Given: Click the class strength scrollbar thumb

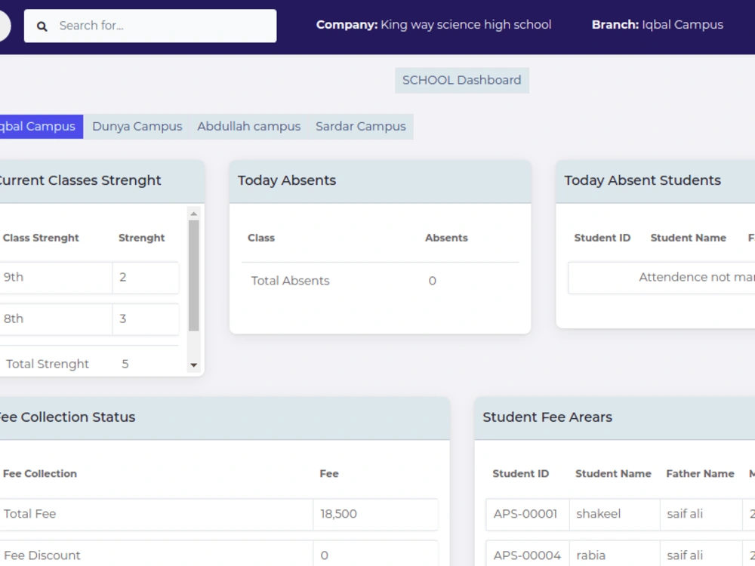Looking at the screenshot, I should point(193,275).
